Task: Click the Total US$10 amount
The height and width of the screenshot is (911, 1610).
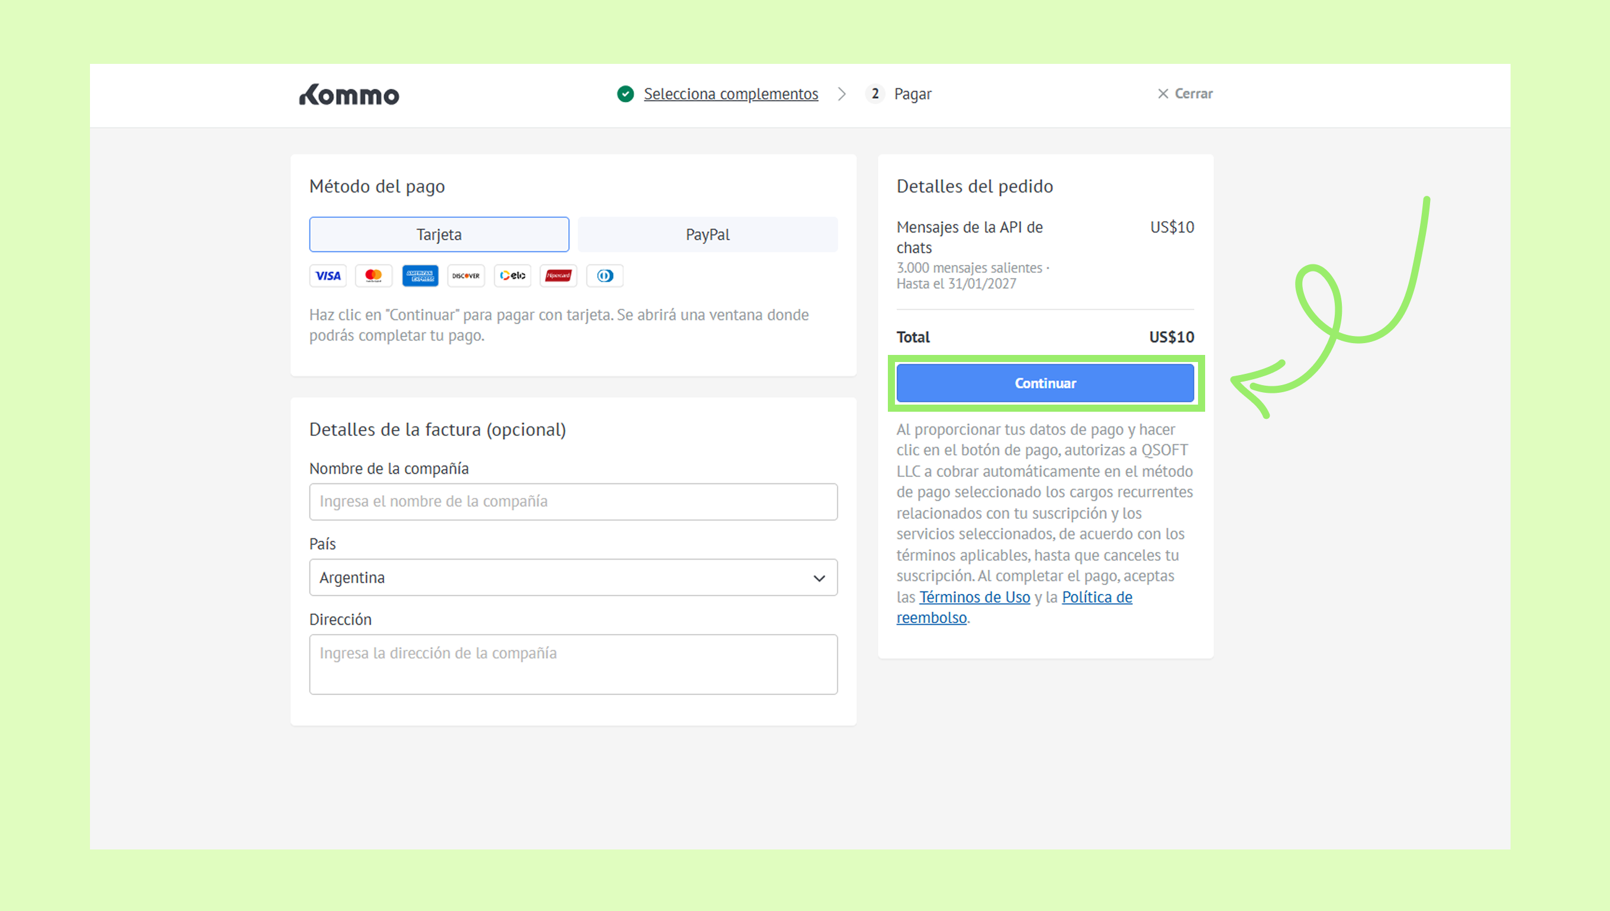Action: [x=1171, y=337]
